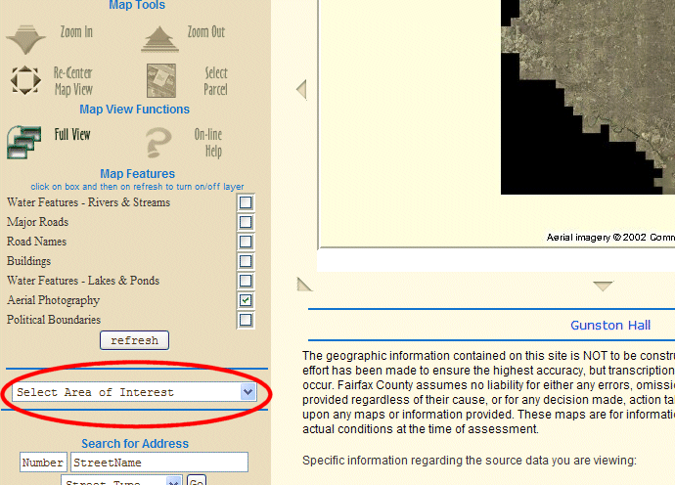Click the Re-Center Map View label

pyautogui.click(x=73, y=81)
